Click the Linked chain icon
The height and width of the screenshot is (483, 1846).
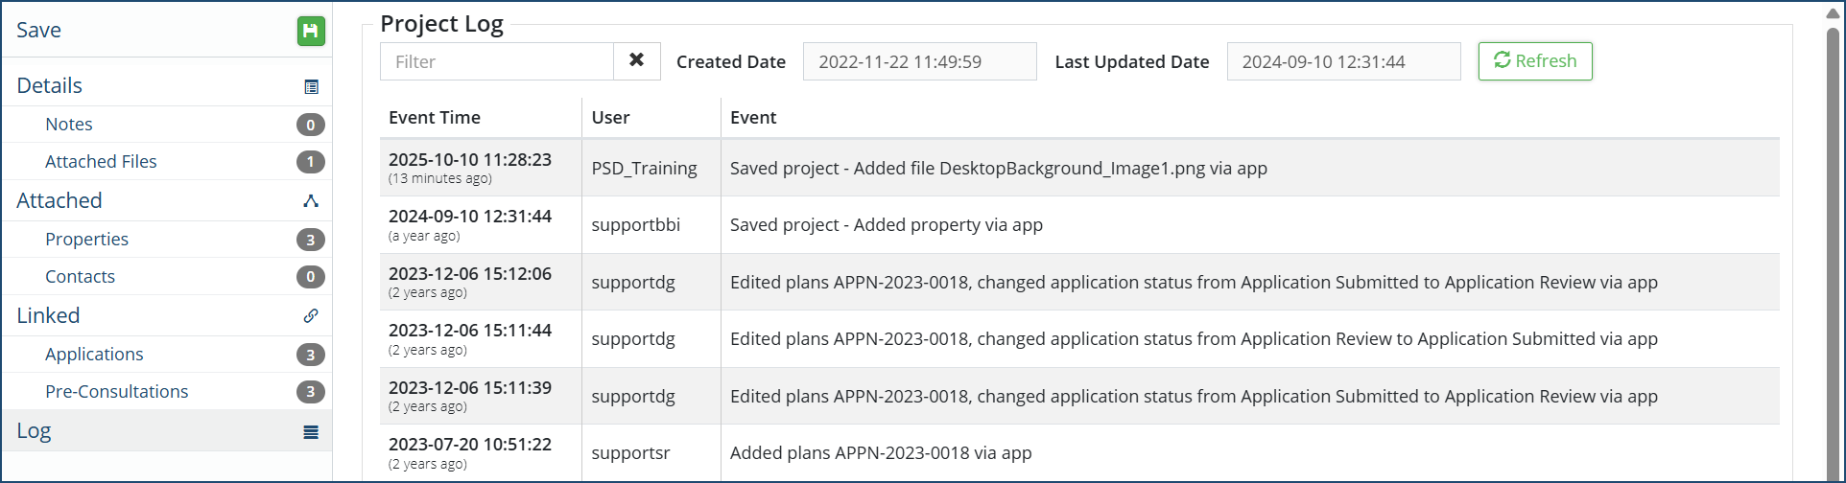pyautogui.click(x=311, y=315)
